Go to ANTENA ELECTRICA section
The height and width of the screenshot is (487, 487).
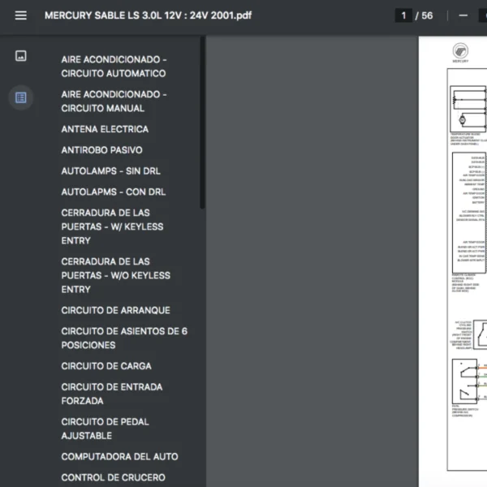tap(105, 129)
